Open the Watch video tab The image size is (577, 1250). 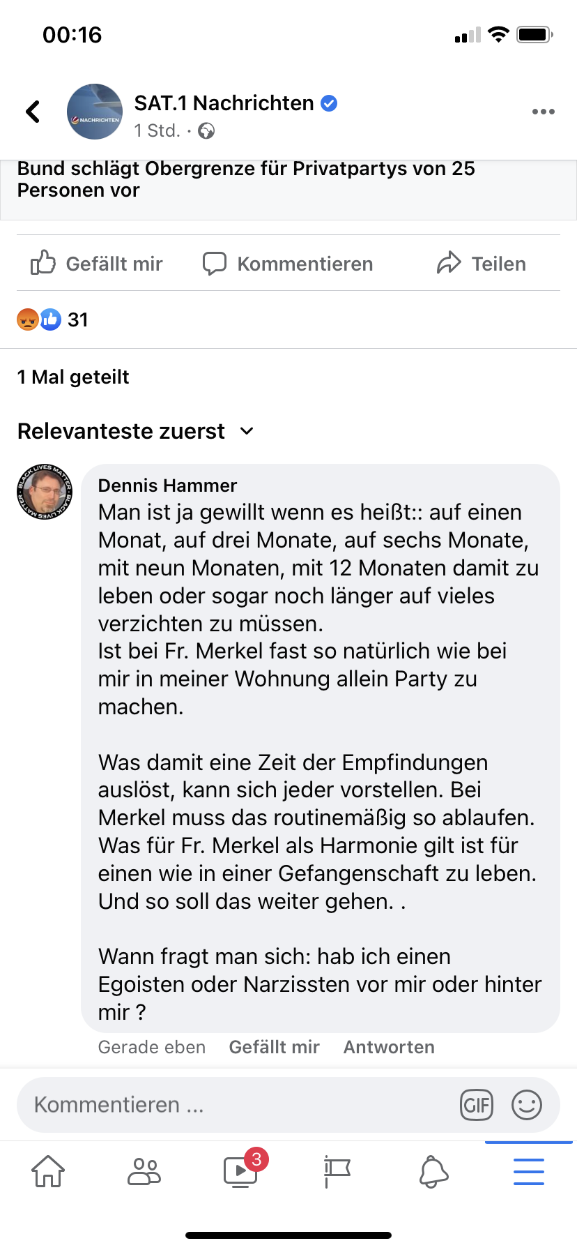[x=240, y=1171]
